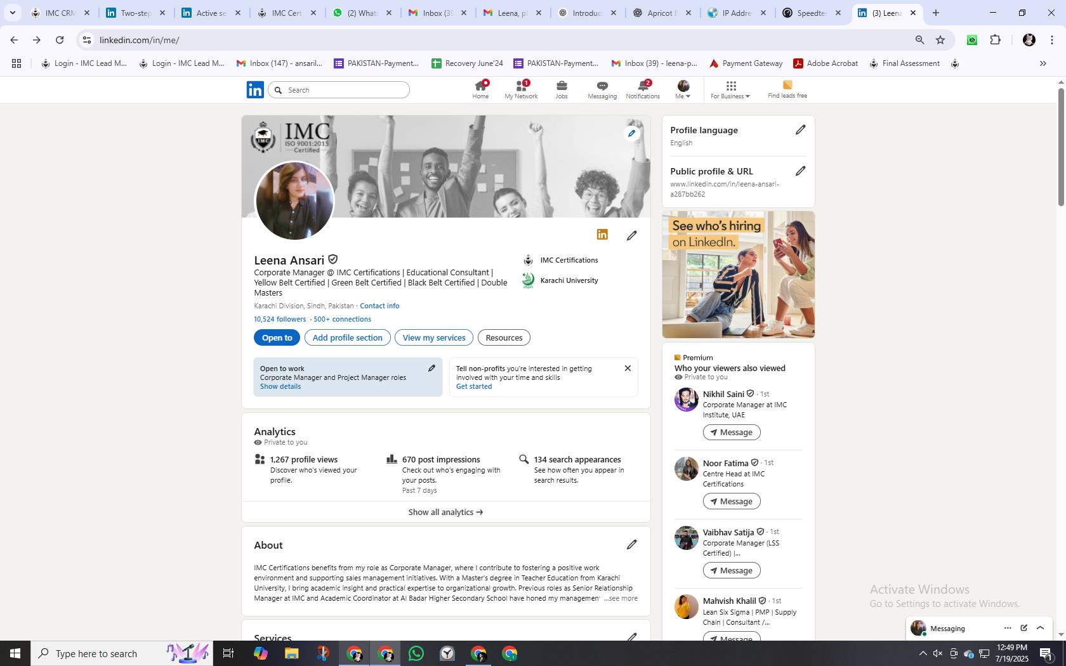Message Noor Fatima
The width and height of the screenshot is (1066, 666).
[731, 501]
